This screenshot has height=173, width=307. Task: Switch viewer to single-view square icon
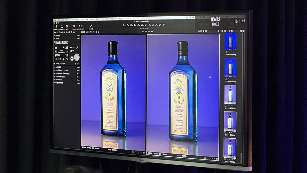pyautogui.click(x=84, y=32)
